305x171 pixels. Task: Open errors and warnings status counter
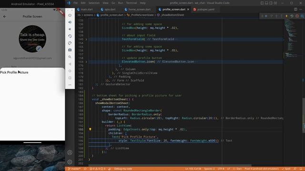[x=97, y=169]
